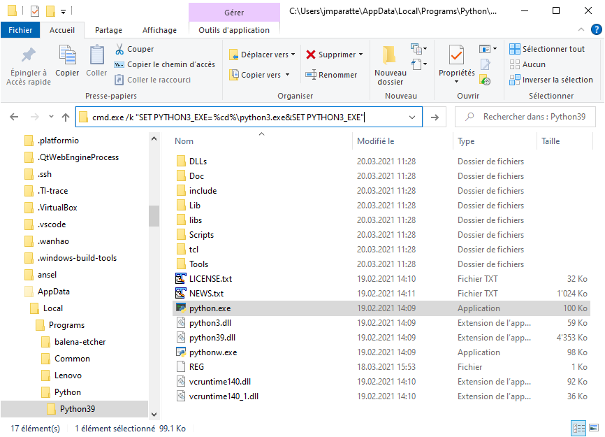Click the Épingler à Accès rapide pin icon

[28, 55]
